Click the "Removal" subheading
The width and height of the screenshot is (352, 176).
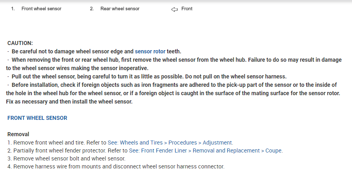[x=18, y=134]
